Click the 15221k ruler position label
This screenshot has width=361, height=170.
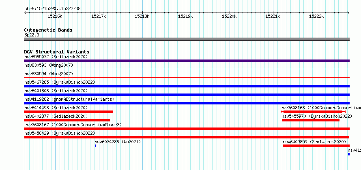click(x=273, y=16)
